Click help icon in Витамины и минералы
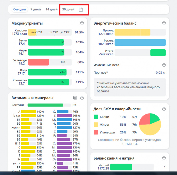The height and width of the screenshot is (175, 177). point(82,98)
